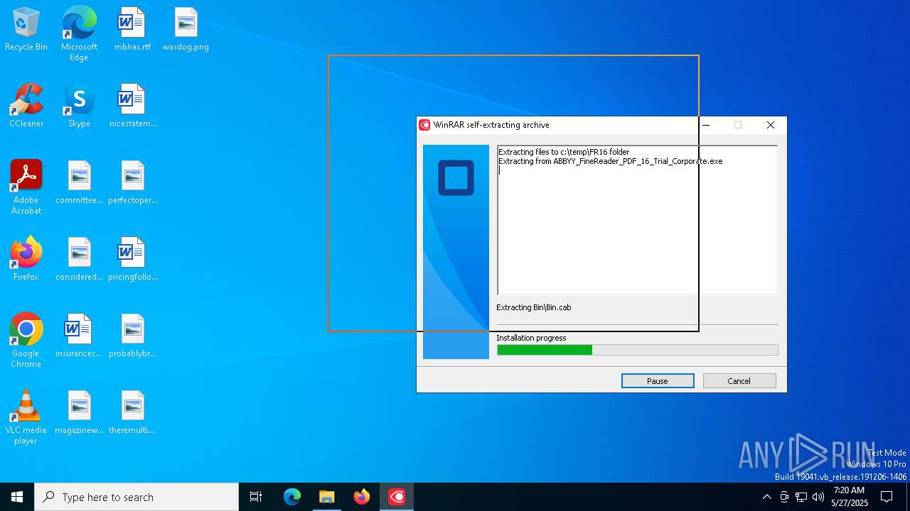The height and width of the screenshot is (511, 910).
Task: Show hidden system tray icons
Action: tap(766, 497)
